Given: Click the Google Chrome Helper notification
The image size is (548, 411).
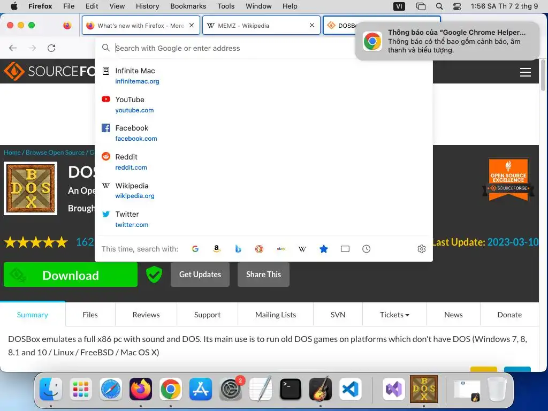Looking at the screenshot, I should pos(447,41).
